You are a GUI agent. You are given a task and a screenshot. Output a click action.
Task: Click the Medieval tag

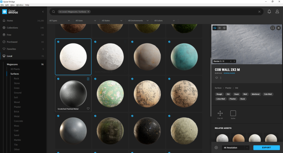(255, 94)
